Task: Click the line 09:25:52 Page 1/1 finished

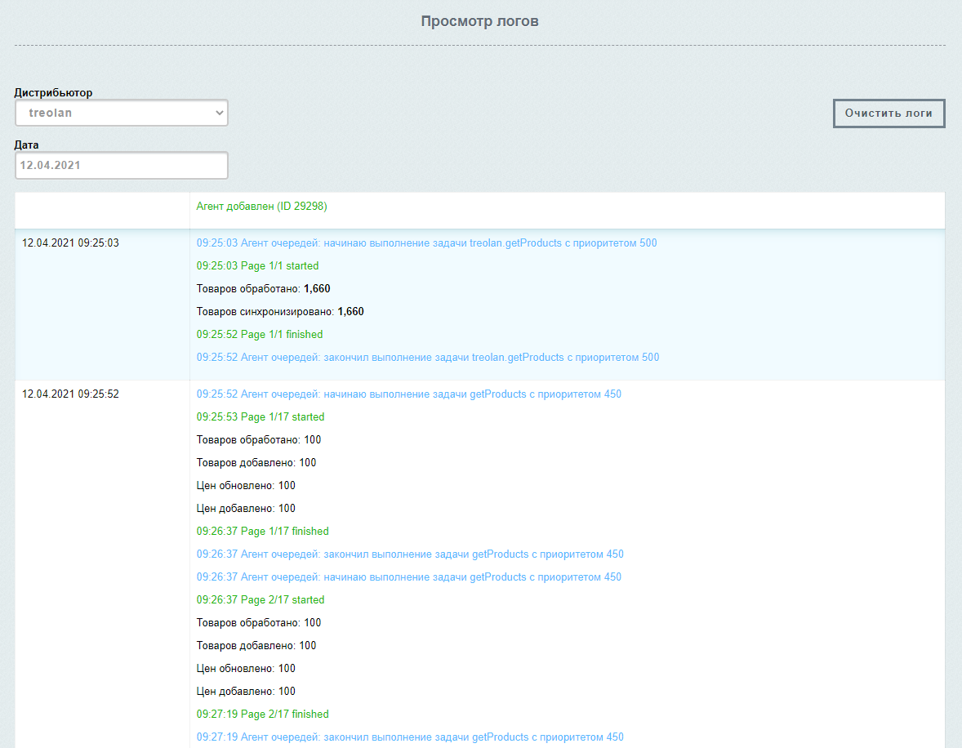Action: tap(260, 335)
